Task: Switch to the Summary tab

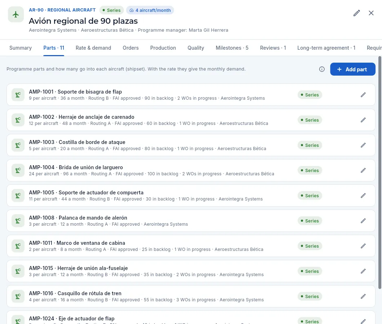Action: (21, 48)
